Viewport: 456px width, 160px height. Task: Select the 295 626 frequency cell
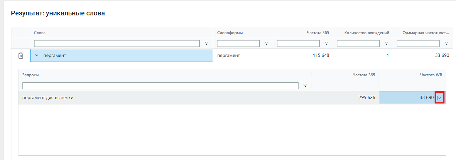345,98
